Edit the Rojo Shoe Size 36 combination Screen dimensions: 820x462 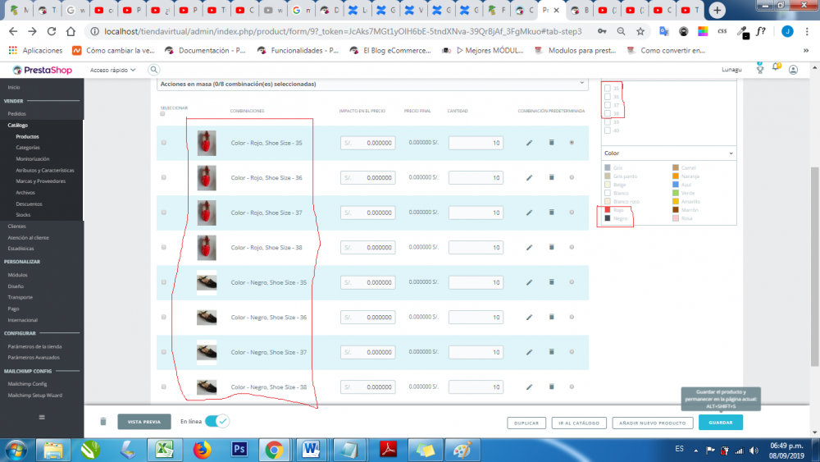(x=529, y=178)
